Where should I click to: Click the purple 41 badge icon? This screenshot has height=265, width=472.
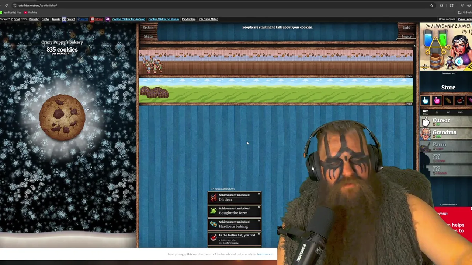pyautogui.click(x=108, y=19)
